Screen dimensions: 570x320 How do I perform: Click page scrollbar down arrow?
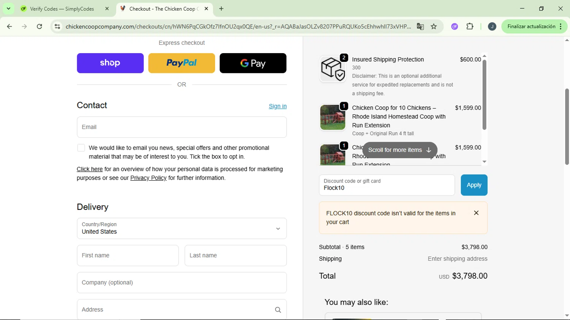567,315
